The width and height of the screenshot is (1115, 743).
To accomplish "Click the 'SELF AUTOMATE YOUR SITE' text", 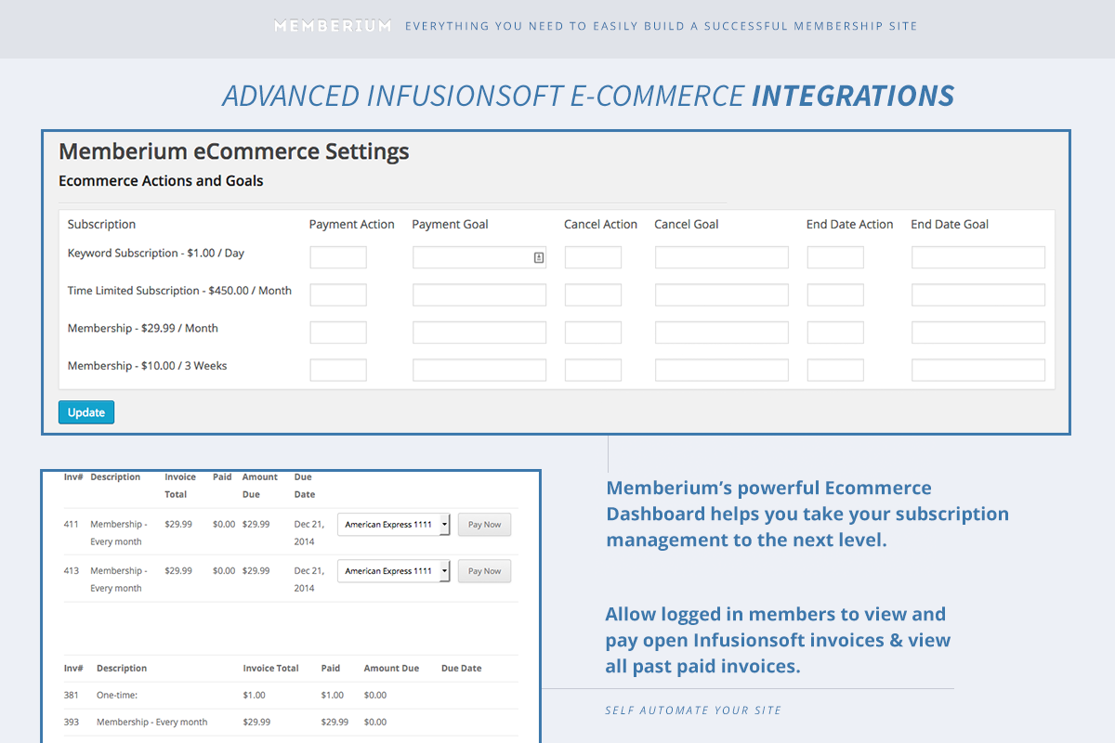I will pyautogui.click(x=693, y=710).
